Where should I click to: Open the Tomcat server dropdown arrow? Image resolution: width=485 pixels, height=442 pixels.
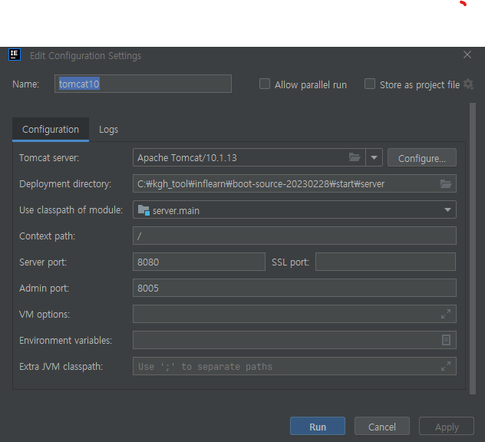click(x=374, y=158)
